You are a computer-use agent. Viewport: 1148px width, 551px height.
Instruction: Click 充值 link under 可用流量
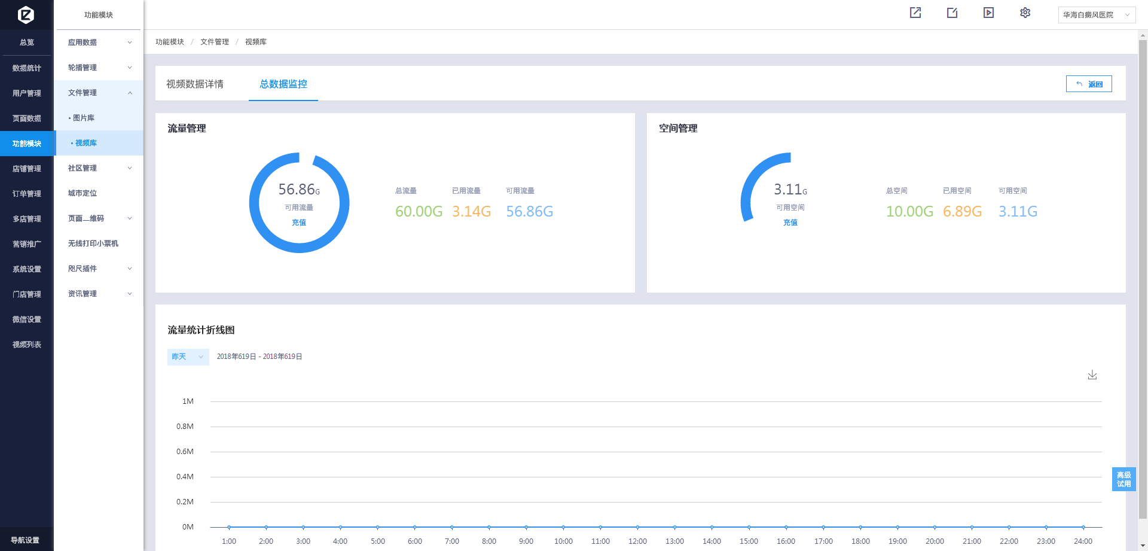click(299, 223)
